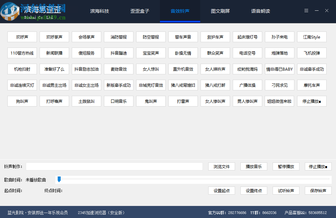
Task: Open the 语音朗读 voice reading tab
Action: tap(261, 11)
